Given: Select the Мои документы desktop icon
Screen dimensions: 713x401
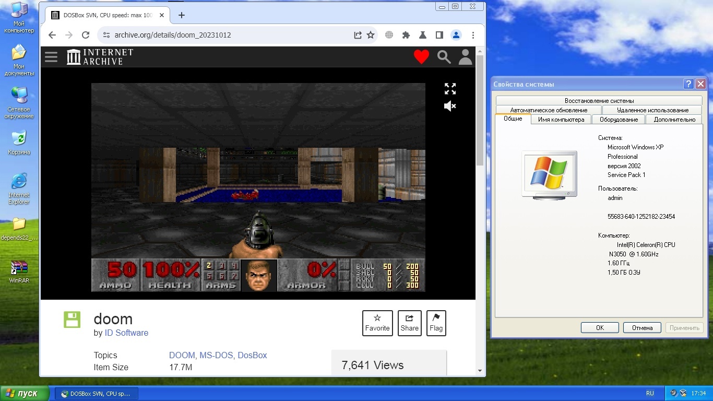Looking at the screenshot, I should click(19, 61).
